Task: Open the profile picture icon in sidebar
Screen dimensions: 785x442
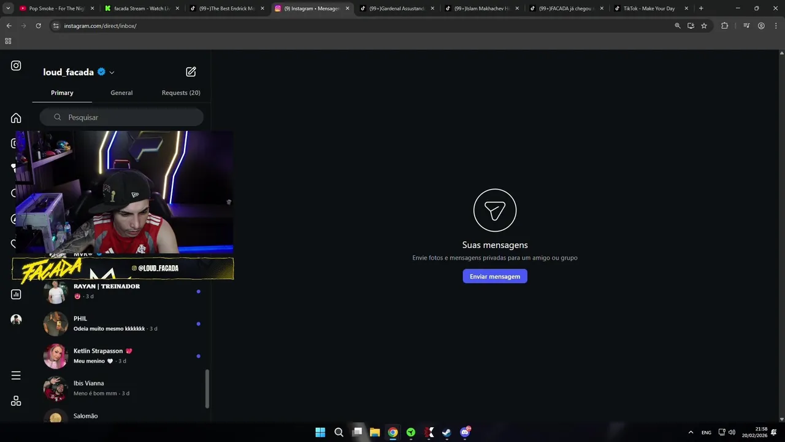Action: [x=16, y=319]
